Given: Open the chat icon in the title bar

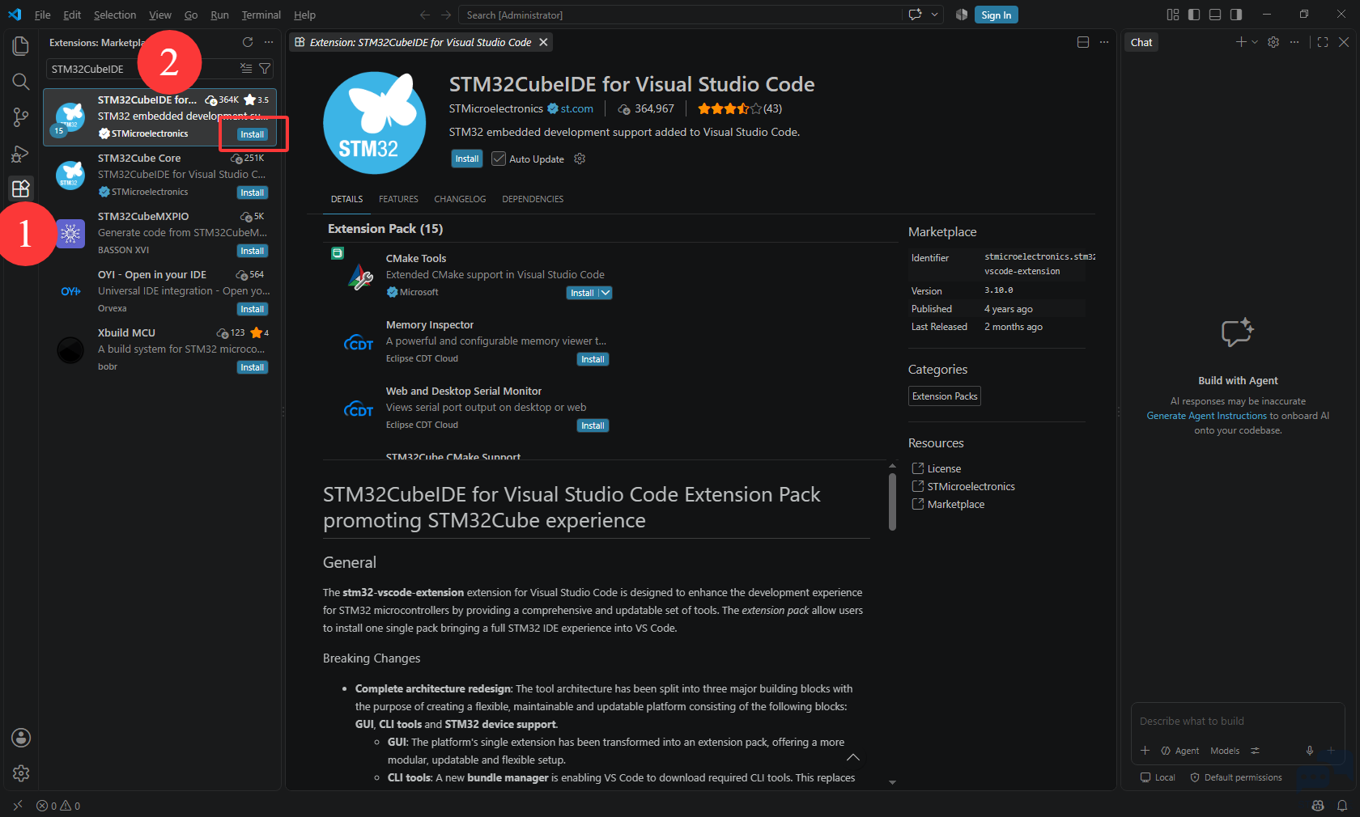Looking at the screenshot, I should point(916,15).
